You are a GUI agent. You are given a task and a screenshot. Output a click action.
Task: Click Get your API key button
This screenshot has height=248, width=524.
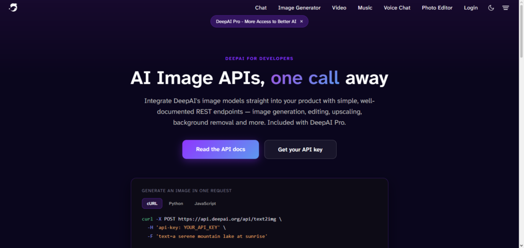(300, 149)
